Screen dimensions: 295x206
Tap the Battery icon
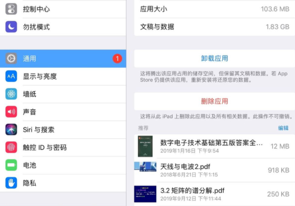point(11,165)
